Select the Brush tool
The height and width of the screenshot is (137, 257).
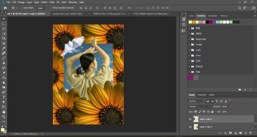tap(4, 58)
